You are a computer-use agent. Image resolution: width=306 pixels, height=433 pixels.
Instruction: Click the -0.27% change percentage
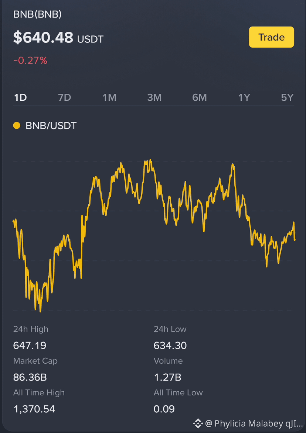(x=30, y=60)
